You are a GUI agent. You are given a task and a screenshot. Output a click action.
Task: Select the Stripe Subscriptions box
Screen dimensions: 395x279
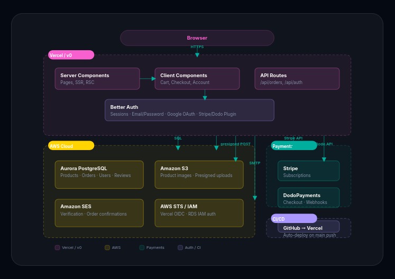tap(309, 171)
